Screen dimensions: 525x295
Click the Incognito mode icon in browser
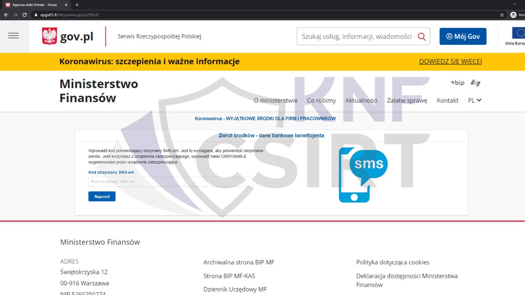click(514, 15)
